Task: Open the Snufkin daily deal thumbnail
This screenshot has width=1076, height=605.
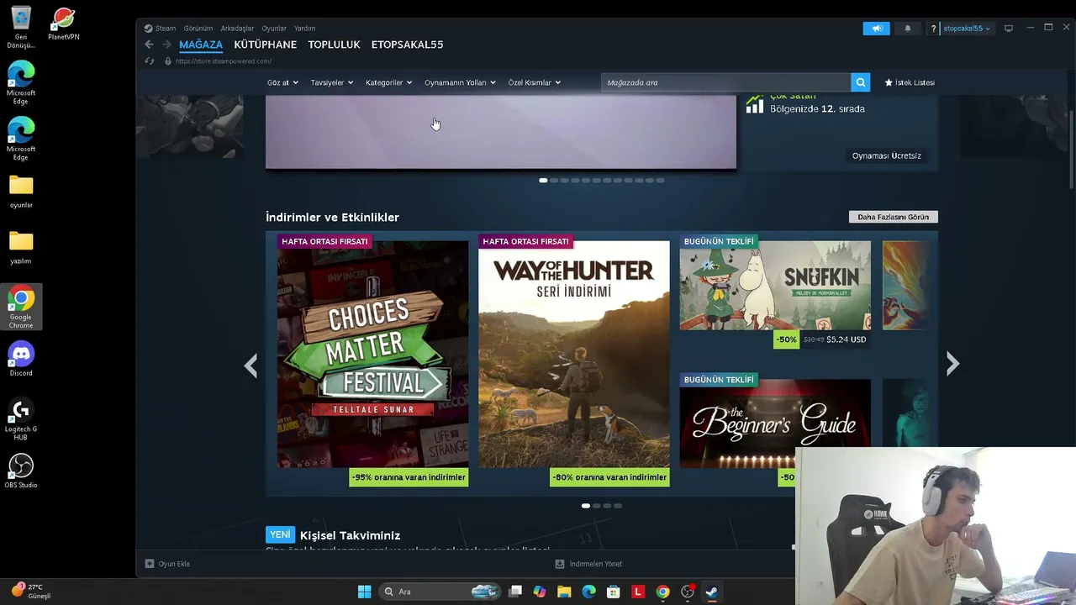Action: pyautogui.click(x=775, y=286)
